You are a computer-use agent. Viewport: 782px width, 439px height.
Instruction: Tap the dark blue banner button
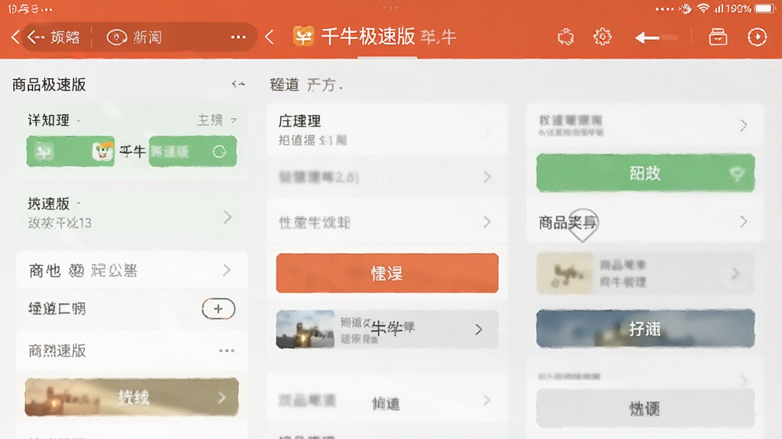coord(645,328)
